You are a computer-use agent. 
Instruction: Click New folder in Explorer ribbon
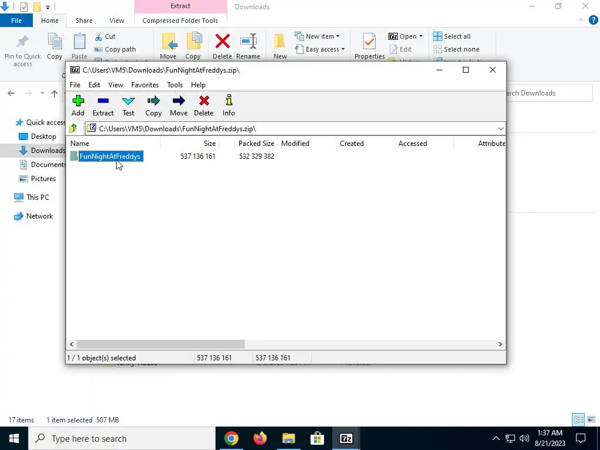coord(280,47)
